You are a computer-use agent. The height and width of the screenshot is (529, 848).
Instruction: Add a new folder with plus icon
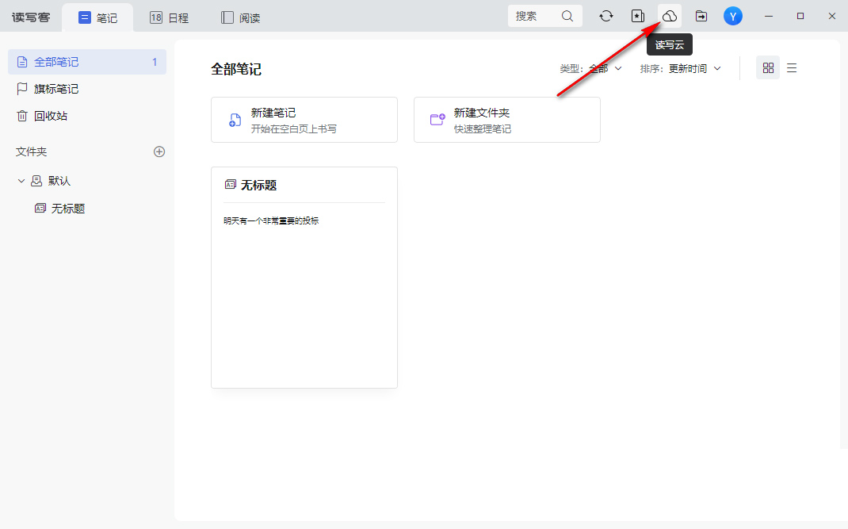[x=159, y=151]
